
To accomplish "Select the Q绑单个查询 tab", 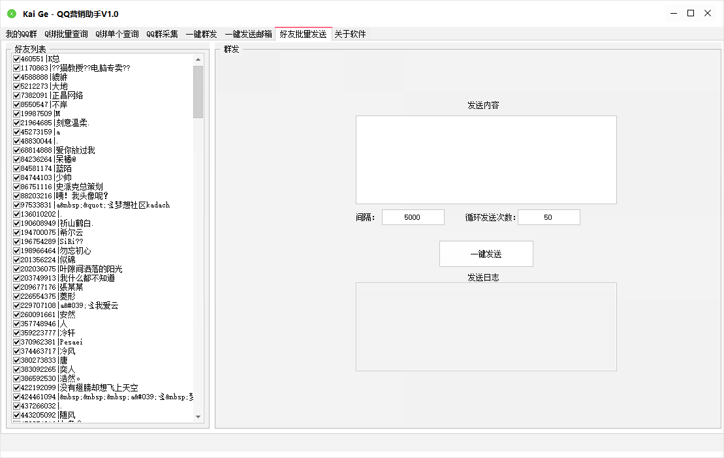I will (x=117, y=35).
